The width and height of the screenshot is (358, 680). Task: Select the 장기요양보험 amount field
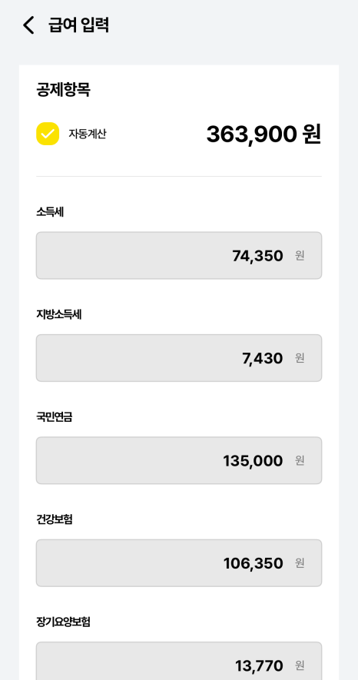[x=179, y=661]
